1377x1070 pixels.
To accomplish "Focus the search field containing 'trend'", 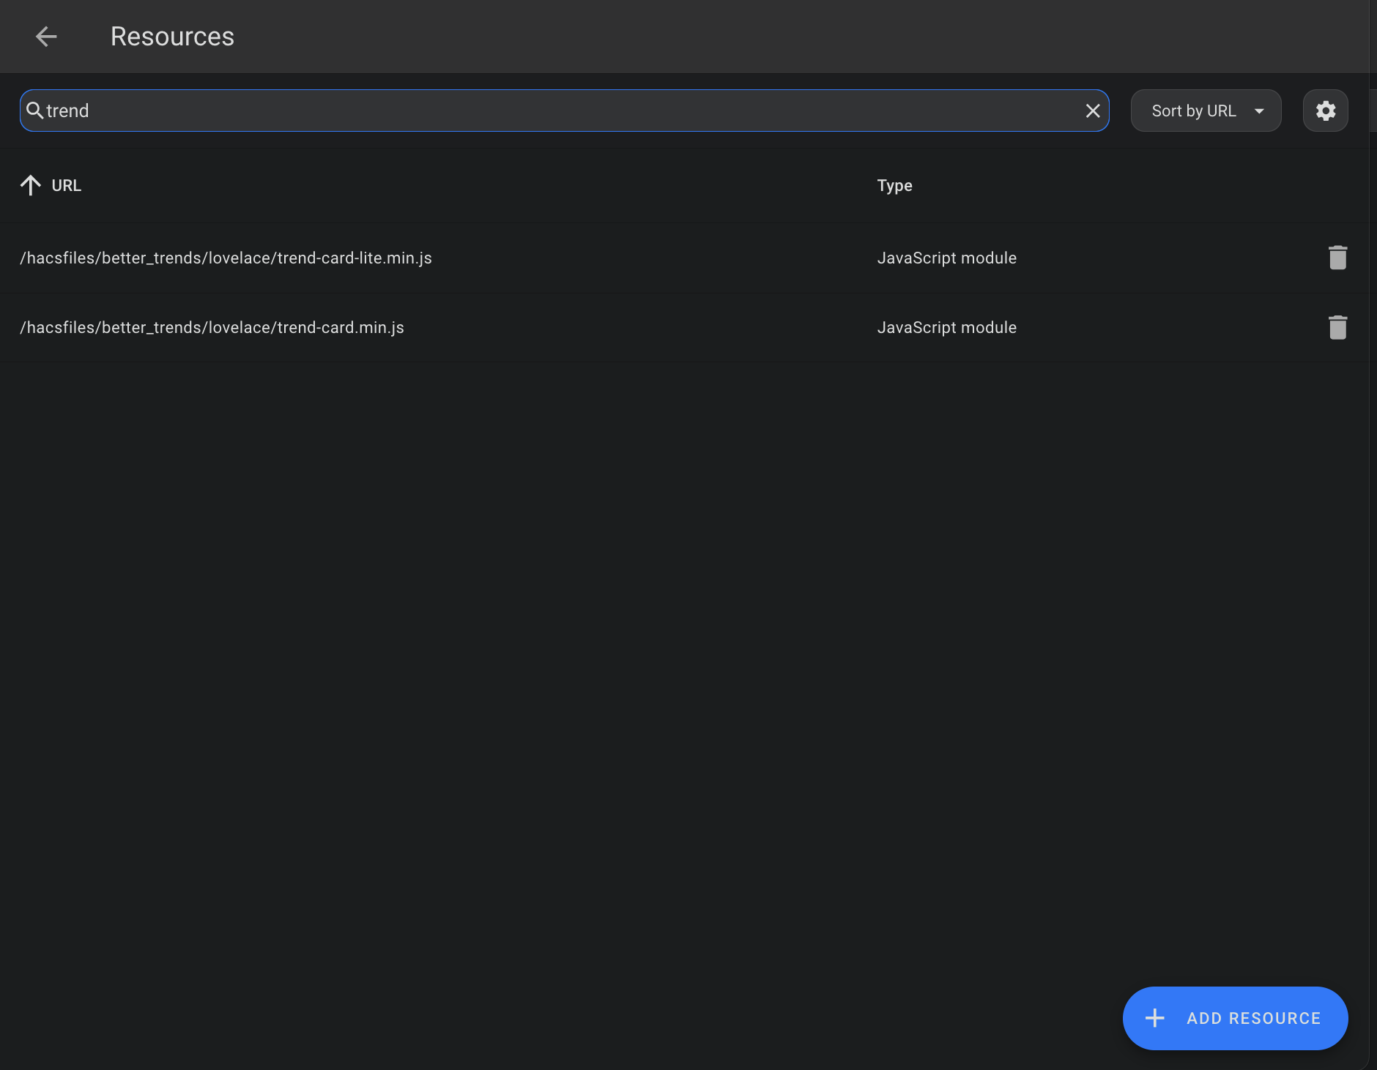I will 564,111.
